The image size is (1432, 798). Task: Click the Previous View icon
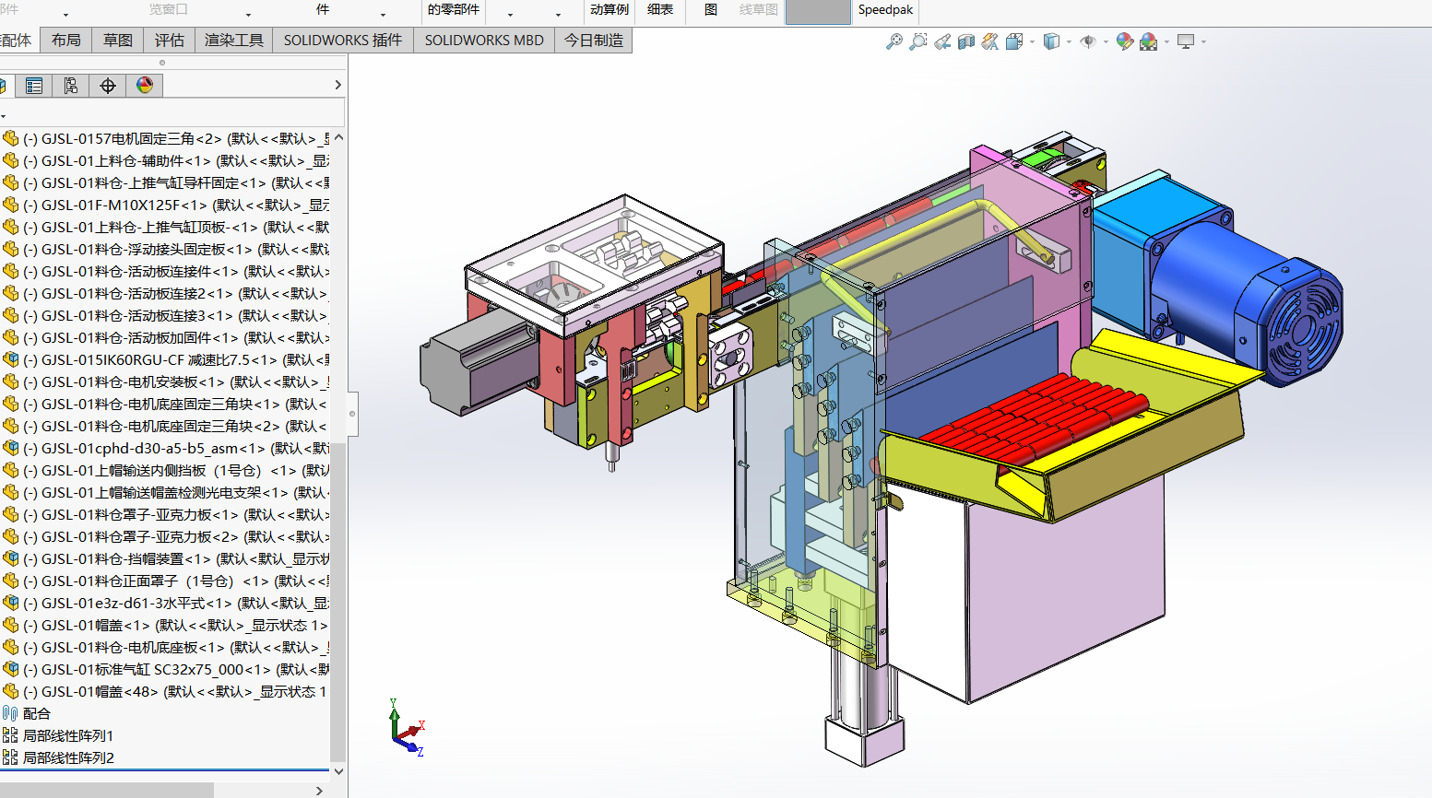[942, 41]
